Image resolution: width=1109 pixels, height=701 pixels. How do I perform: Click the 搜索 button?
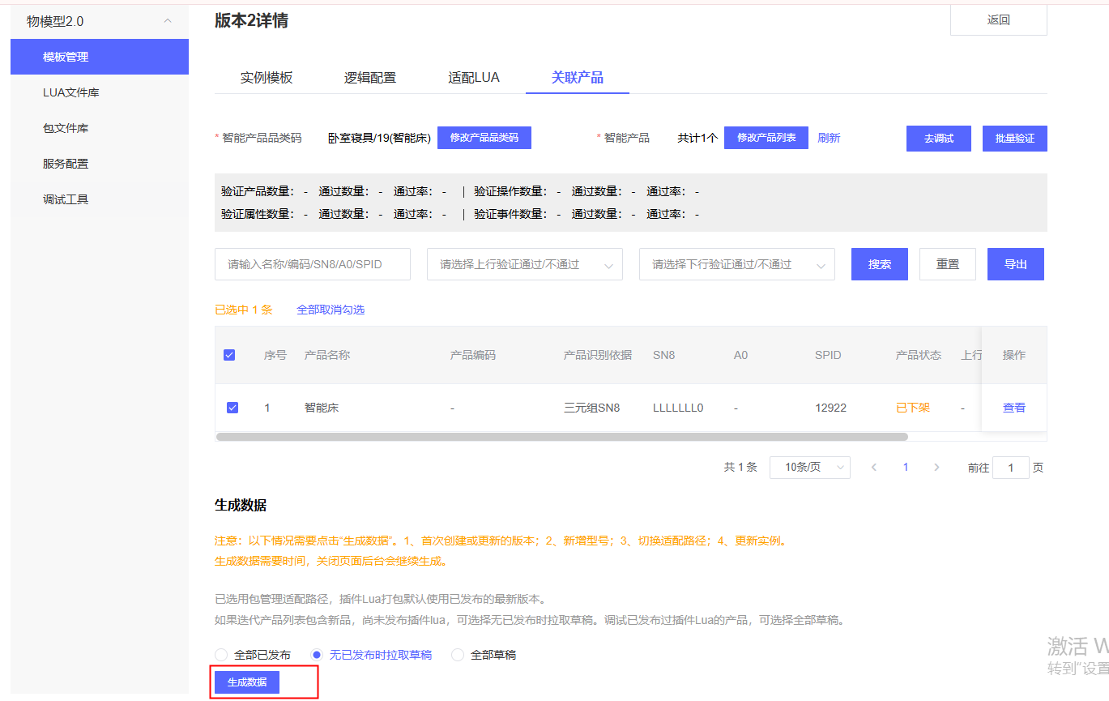coord(880,264)
